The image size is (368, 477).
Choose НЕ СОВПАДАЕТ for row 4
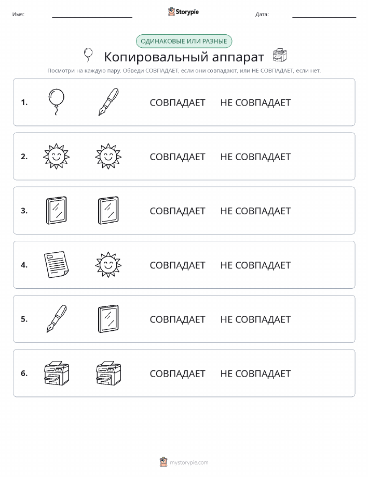[255, 265]
